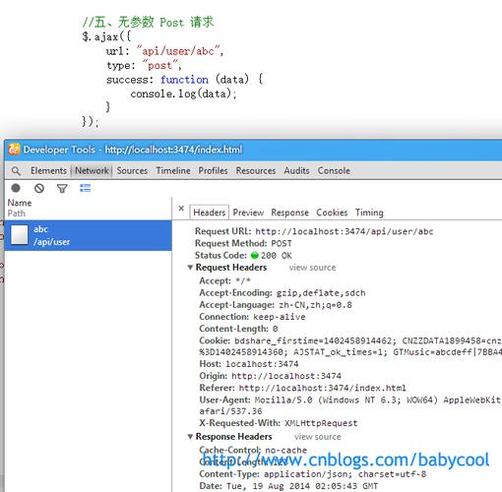Open the Response tab of the request
Image resolution: width=502 pixels, height=492 pixels.
(x=289, y=213)
